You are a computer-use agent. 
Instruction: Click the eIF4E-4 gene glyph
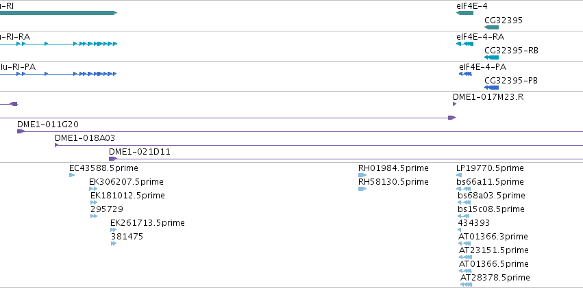click(x=464, y=13)
